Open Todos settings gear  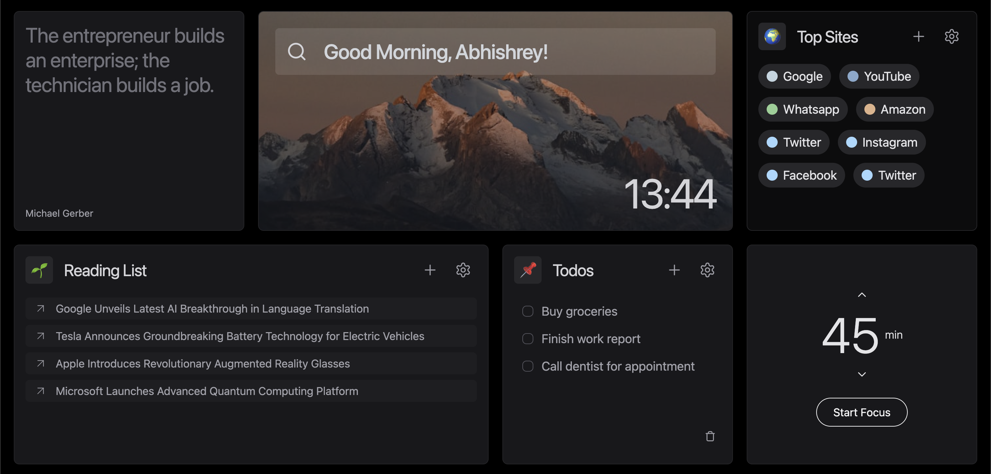707,270
